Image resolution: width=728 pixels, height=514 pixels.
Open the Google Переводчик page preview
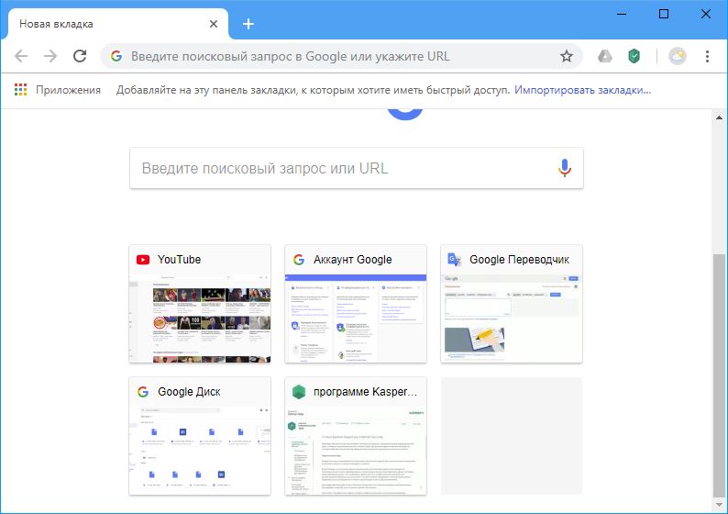point(512,318)
